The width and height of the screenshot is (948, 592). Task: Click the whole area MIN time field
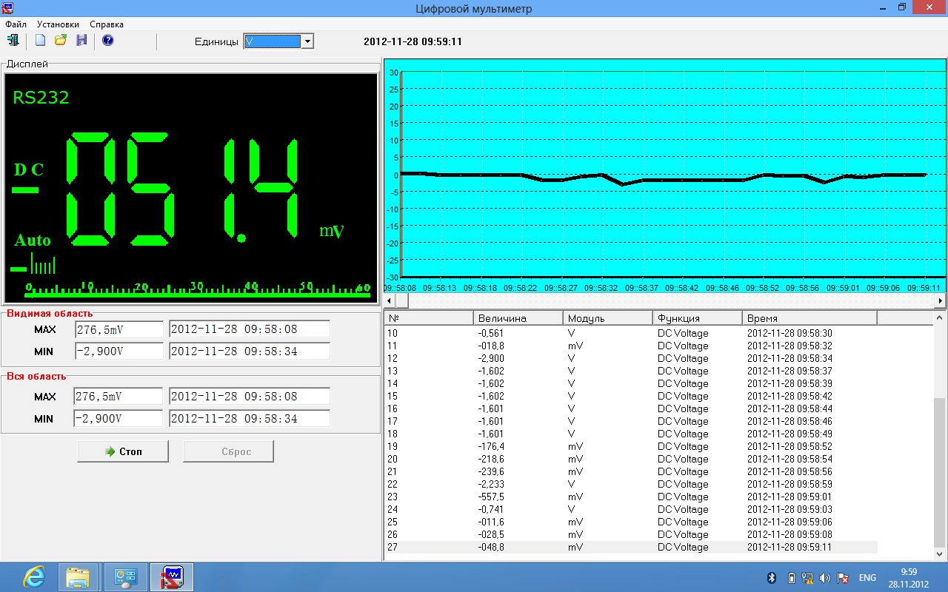[250, 419]
